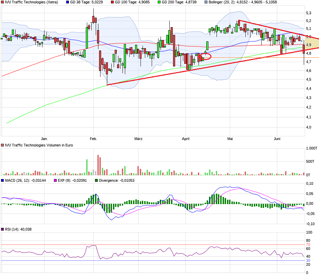This screenshot has height=276, width=319.
Task: Click the blue GD 38 Tage legend swatch
Action: pos(68,2)
